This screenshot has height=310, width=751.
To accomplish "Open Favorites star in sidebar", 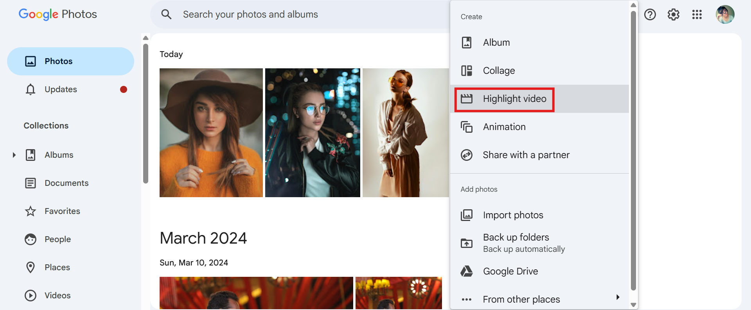I will click(31, 211).
